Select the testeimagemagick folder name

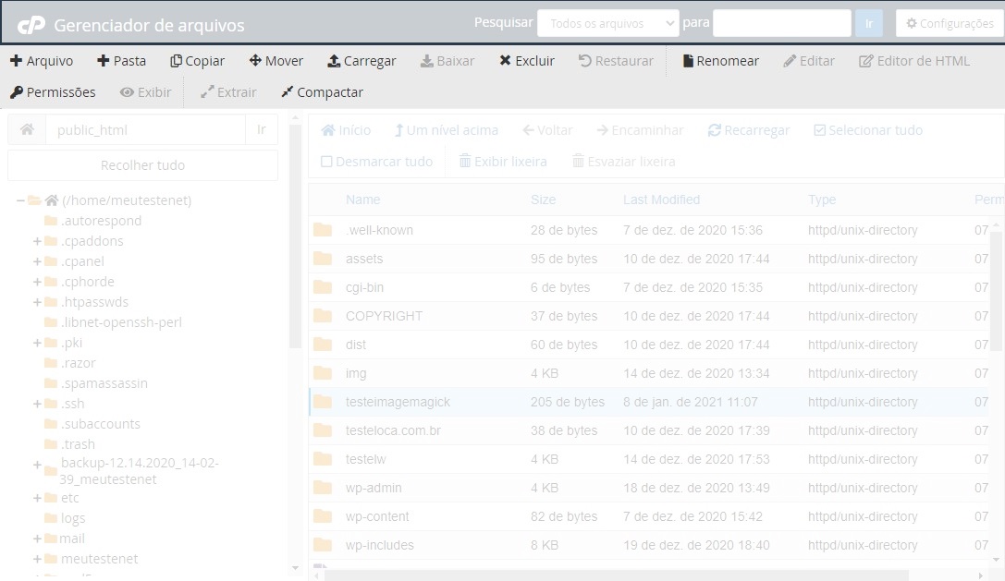coord(398,403)
